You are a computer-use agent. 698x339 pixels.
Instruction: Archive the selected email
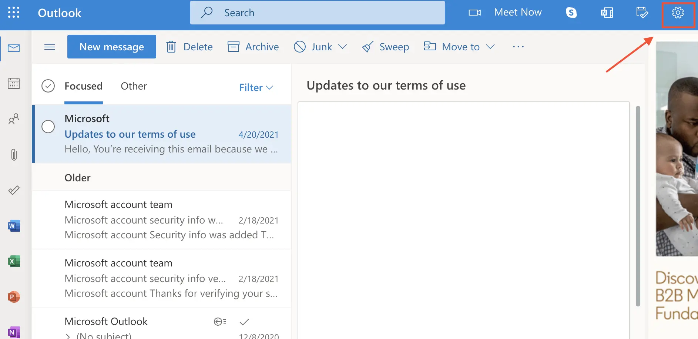coord(253,47)
